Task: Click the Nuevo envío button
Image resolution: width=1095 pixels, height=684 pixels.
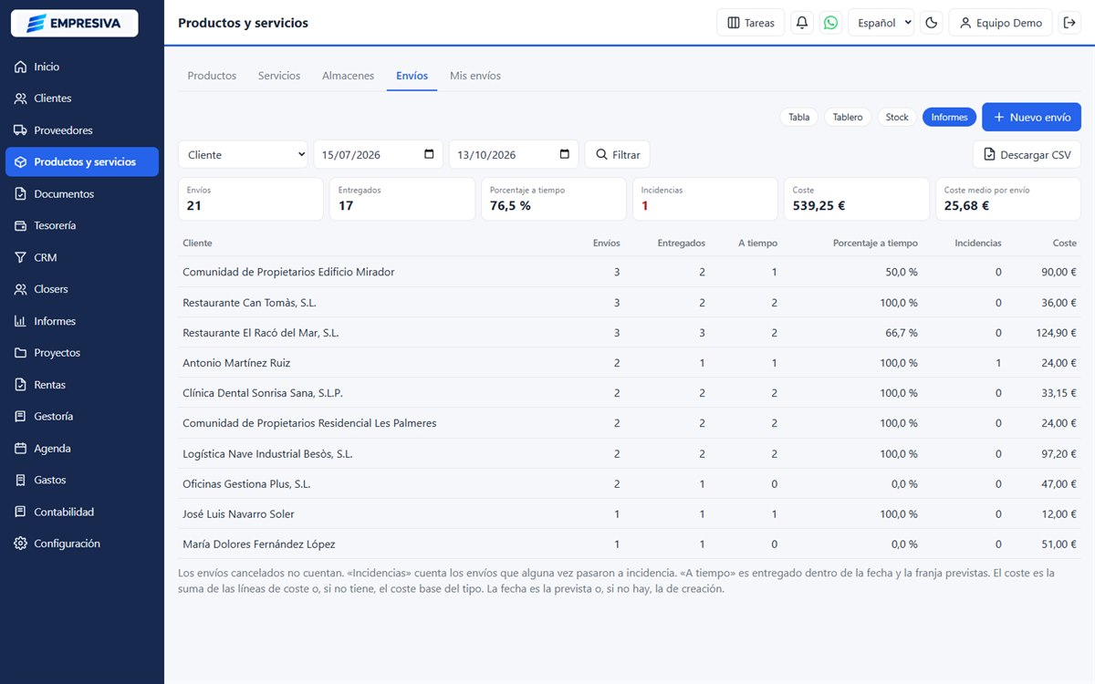Action: (x=1031, y=118)
